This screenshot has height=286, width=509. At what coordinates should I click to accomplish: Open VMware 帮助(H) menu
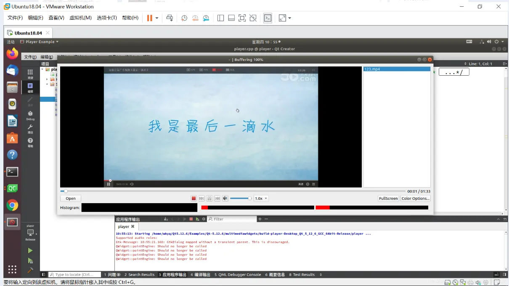point(130,18)
